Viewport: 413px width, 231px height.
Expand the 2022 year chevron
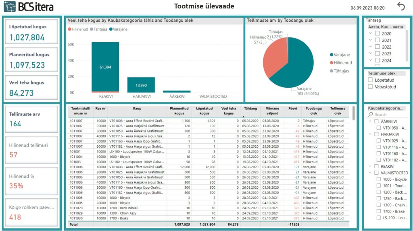(x=370, y=47)
